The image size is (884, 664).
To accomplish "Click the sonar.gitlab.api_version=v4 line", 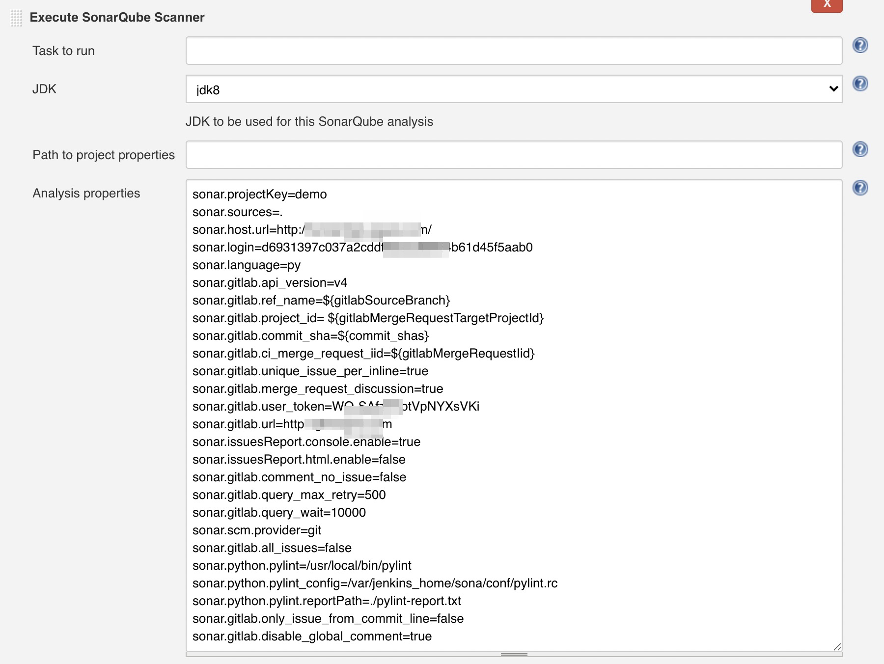I will pos(270,283).
